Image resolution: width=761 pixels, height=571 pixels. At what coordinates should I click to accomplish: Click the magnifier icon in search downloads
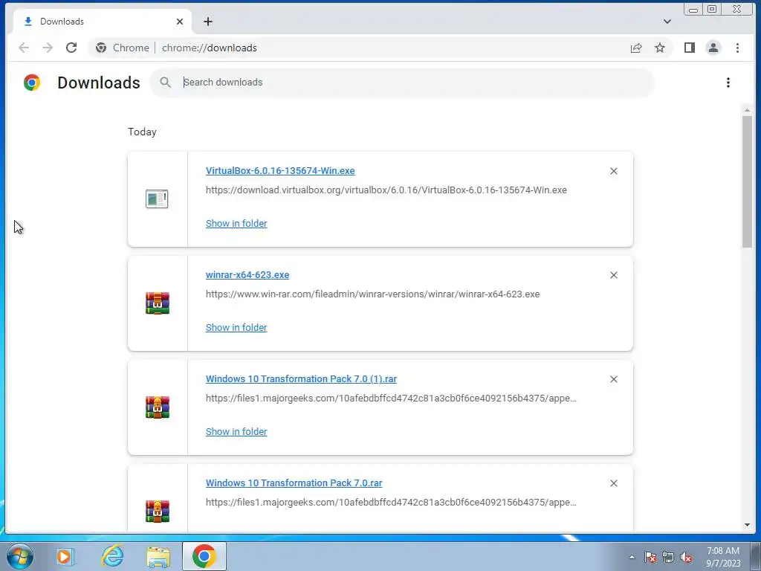pyautogui.click(x=166, y=83)
